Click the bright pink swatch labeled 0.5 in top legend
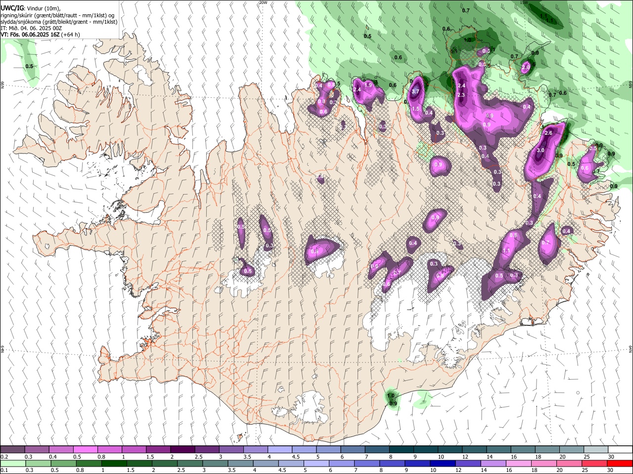Viewport: 633px width, 474px height. 86,450
